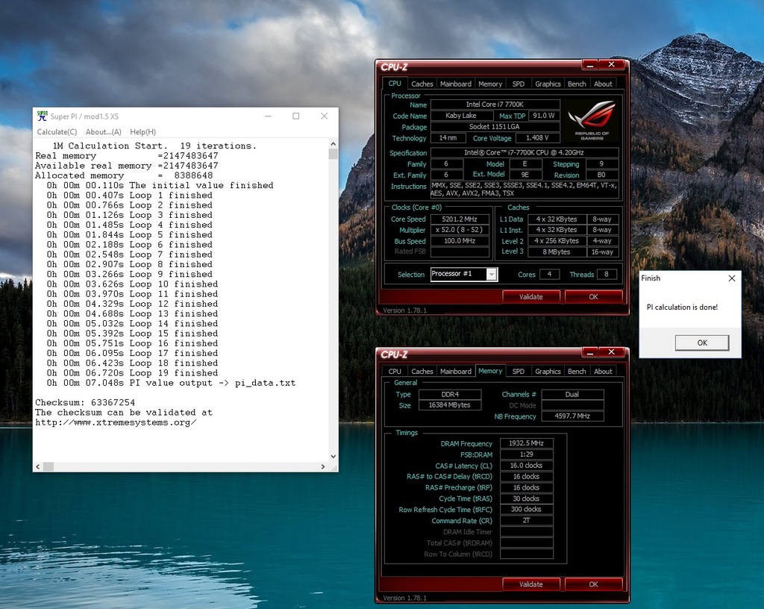Click the Code Name value 'Kaby Lake'

[x=461, y=116]
